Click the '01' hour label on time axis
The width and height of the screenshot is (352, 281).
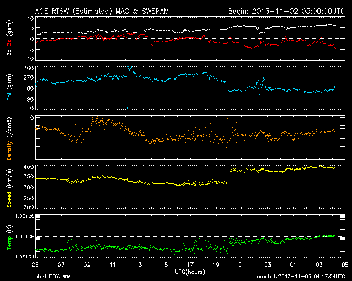(293, 265)
